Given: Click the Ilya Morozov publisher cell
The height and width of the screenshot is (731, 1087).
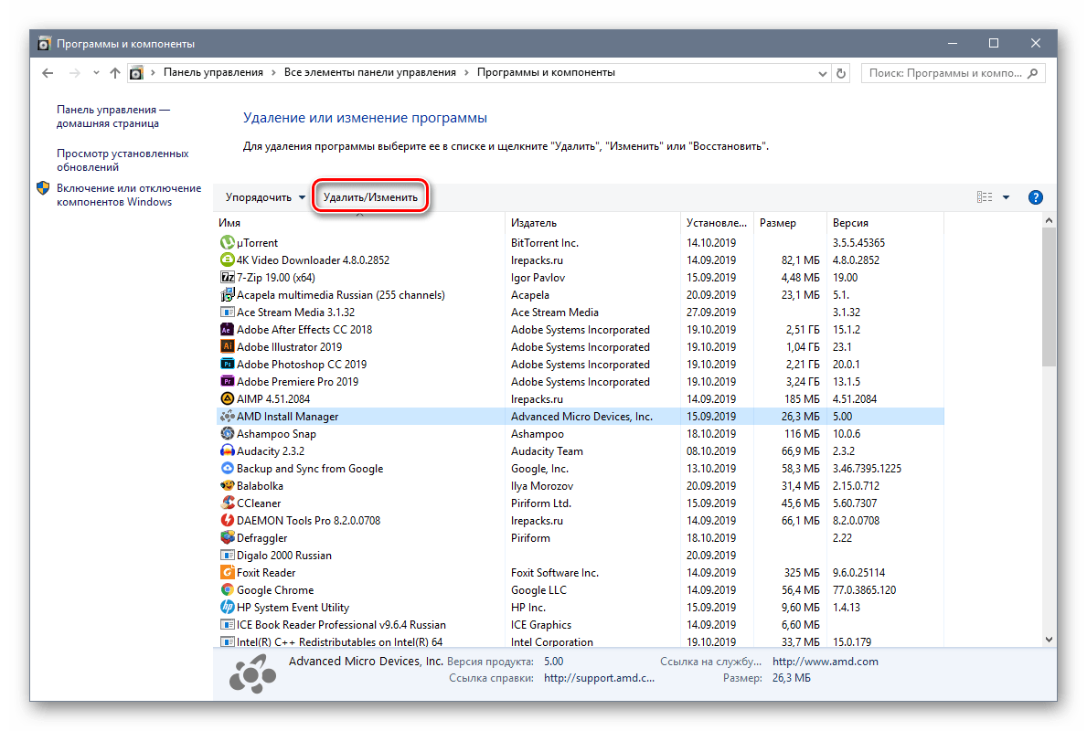Looking at the screenshot, I should click(x=542, y=486).
